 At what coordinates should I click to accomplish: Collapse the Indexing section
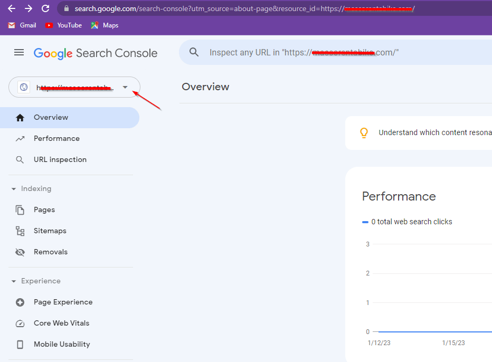pyautogui.click(x=14, y=189)
